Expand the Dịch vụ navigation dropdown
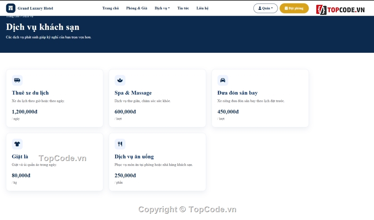The image size is (374, 220). point(162,8)
